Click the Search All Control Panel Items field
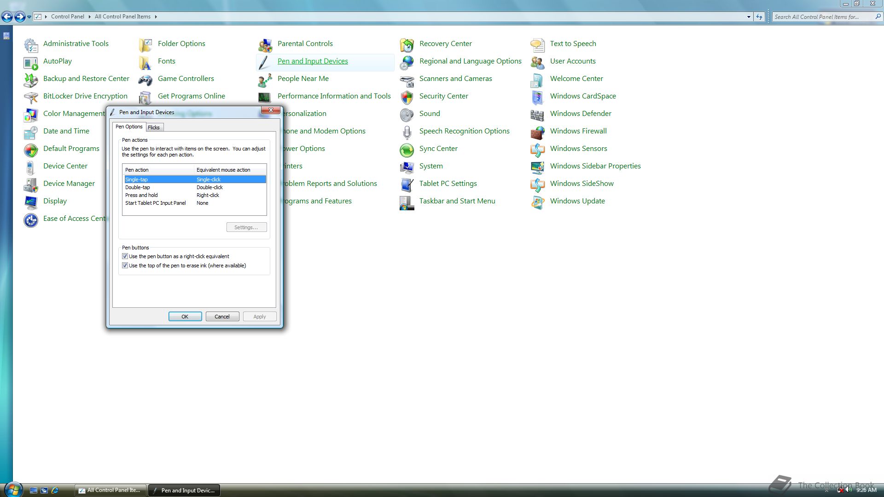This screenshot has width=884, height=497. [823, 17]
